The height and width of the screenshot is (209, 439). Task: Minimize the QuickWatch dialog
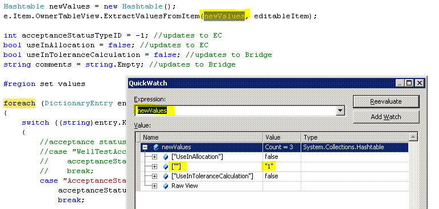click(x=400, y=83)
